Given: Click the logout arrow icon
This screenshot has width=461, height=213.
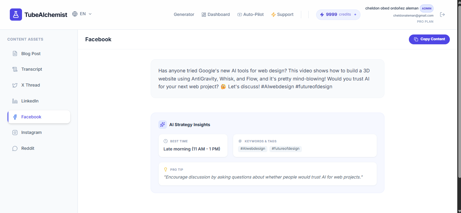Looking at the screenshot, I should pos(442,15).
